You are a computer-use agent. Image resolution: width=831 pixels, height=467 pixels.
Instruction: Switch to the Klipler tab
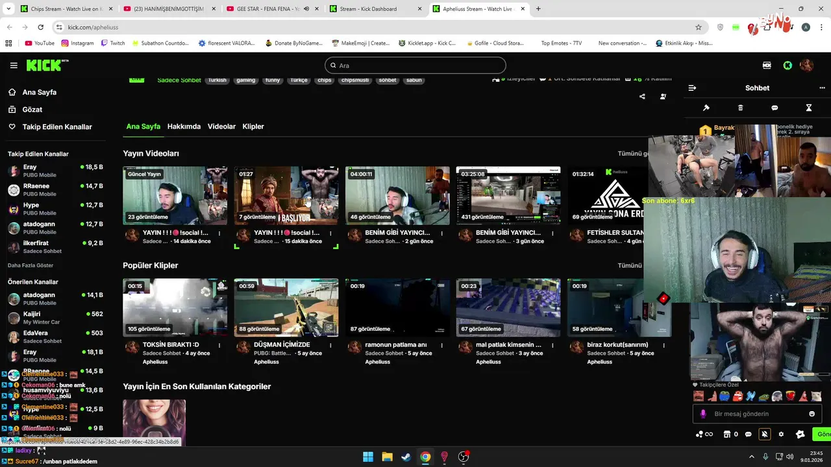[253, 126]
